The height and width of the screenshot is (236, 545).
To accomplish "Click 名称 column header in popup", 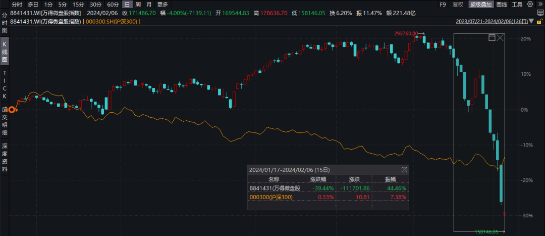I will [x=274, y=179].
